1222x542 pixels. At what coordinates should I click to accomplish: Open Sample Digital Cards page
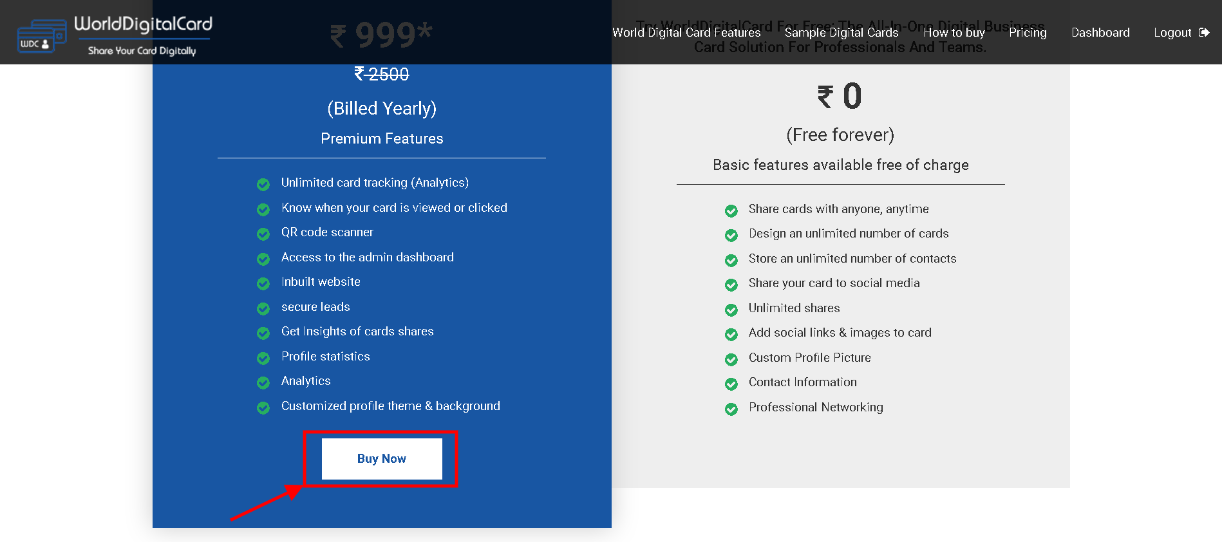click(841, 32)
